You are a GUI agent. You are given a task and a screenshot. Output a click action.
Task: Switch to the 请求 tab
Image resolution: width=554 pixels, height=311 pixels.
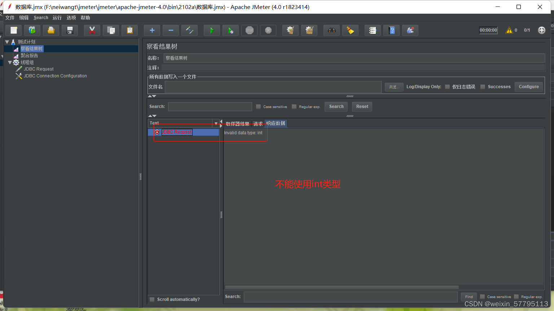point(258,123)
